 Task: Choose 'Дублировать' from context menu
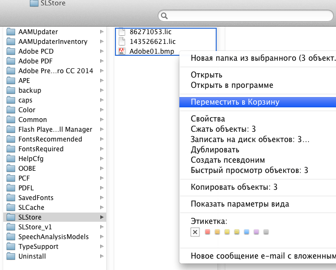coord(257,150)
